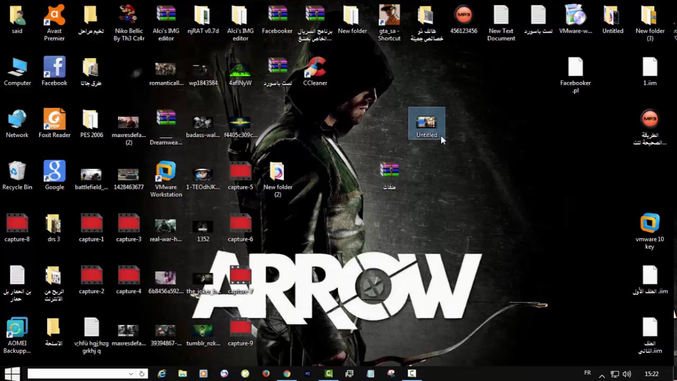Open the romanticall... image file
This screenshot has width=677, height=381.
click(166, 74)
